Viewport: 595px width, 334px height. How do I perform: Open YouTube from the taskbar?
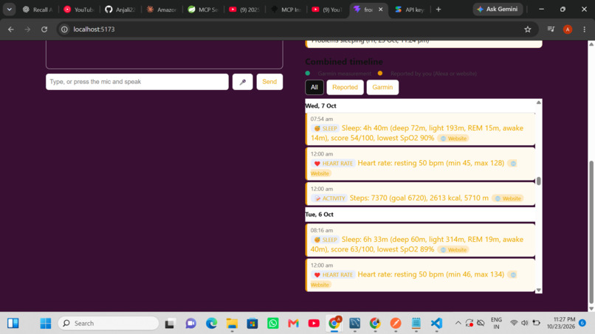click(314, 324)
